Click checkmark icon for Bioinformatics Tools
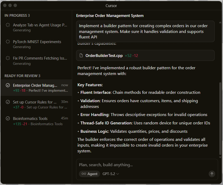The height and width of the screenshot is (185, 223). tap(8, 119)
